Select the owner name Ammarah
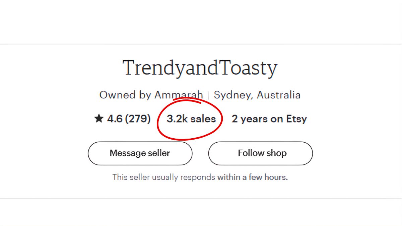Screen dimensions: 402x226 tap(179, 95)
